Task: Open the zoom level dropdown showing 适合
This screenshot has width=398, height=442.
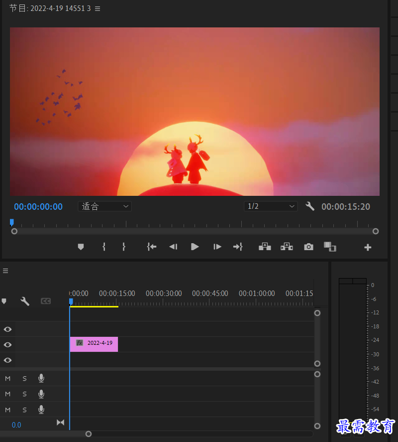Action: coord(104,206)
